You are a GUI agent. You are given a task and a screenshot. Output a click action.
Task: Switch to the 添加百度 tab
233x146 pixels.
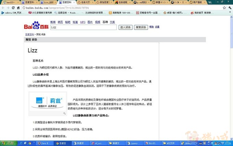point(104,2)
